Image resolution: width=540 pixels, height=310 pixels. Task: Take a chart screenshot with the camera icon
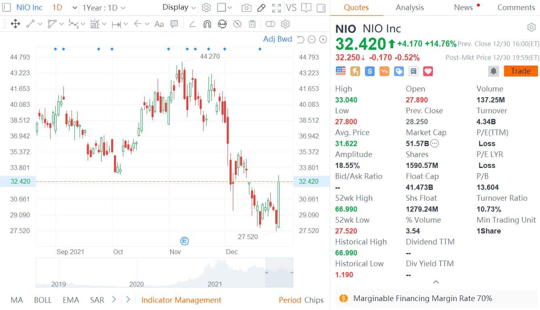pos(247,7)
